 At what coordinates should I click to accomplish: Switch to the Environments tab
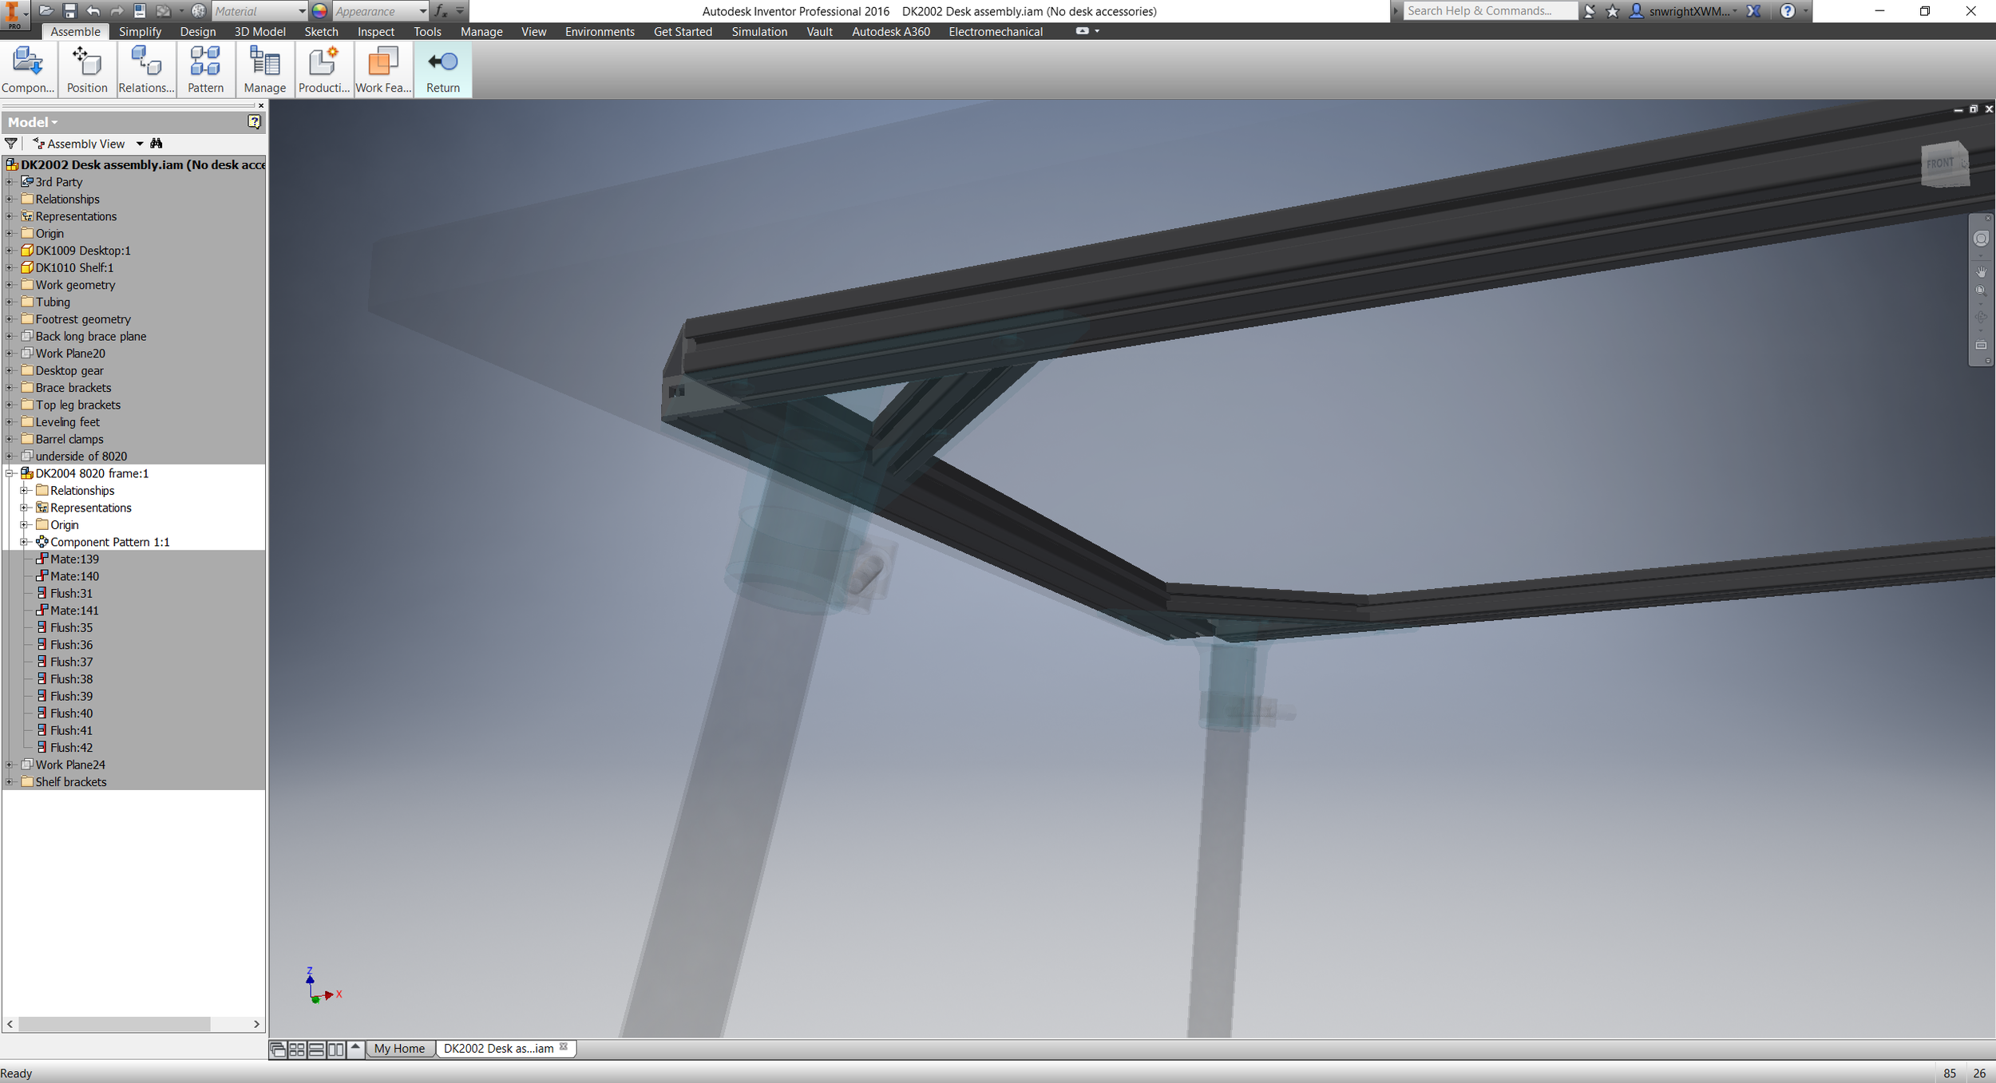point(600,32)
